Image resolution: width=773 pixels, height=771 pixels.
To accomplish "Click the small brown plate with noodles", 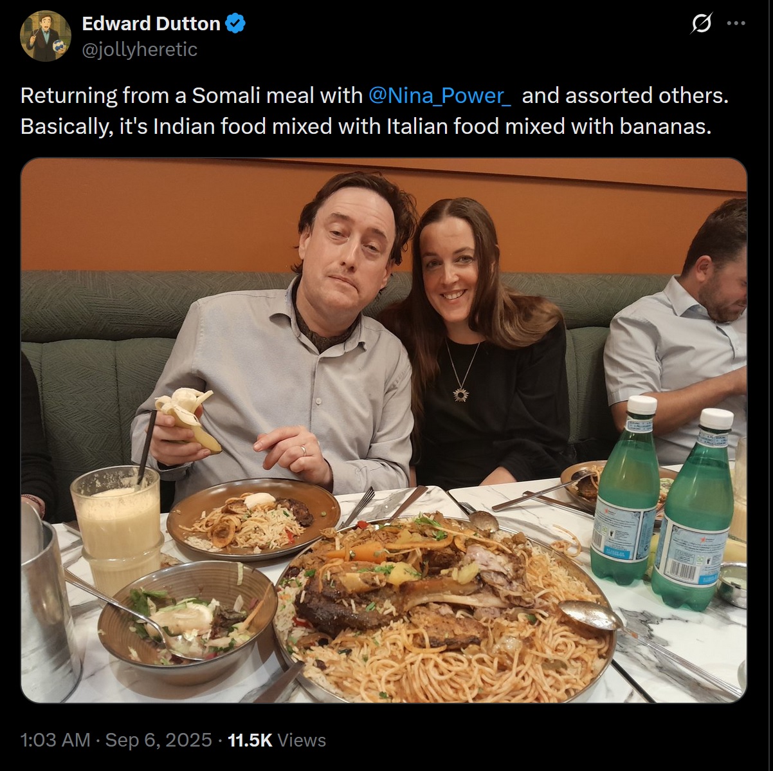I will tap(253, 519).
